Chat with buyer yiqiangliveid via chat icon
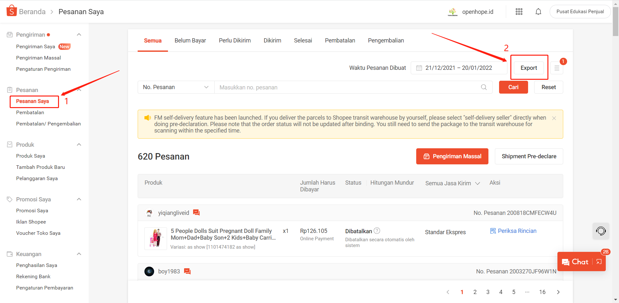The height and width of the screenshot is (303, 619). 196,213
